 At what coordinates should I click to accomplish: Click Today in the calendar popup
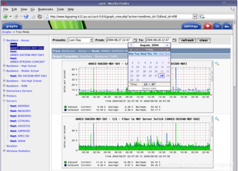(x=149, y=50)
